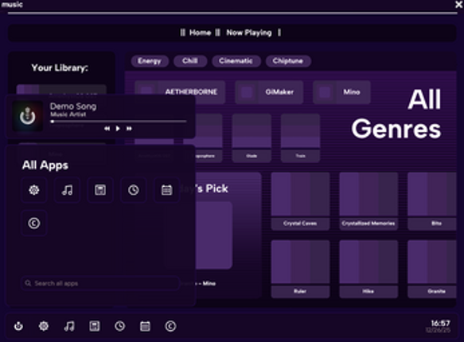The height and width of the screenshot is (342, 464).
Task: Open the calendar app in the taskbar
Action: 145,326
